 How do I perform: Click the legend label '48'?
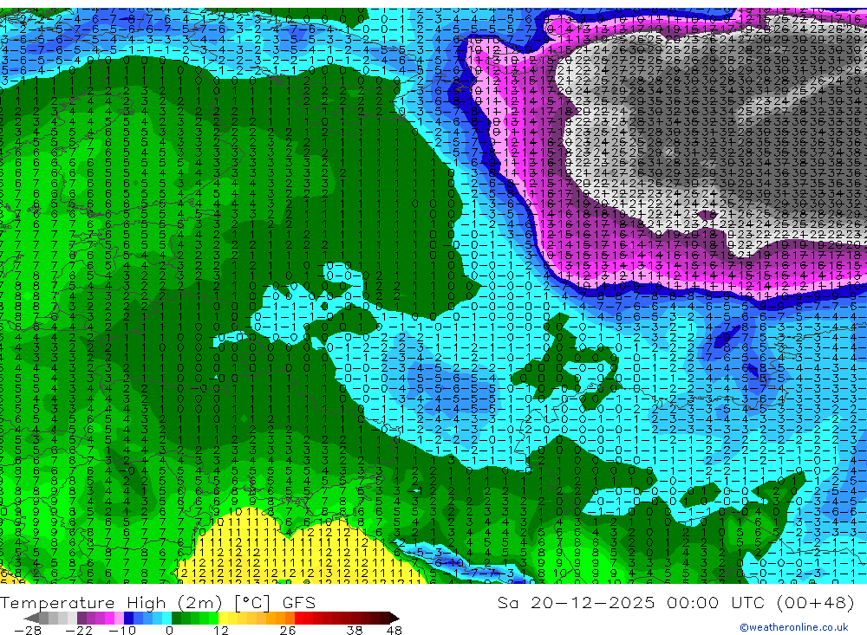coord(394,631)
